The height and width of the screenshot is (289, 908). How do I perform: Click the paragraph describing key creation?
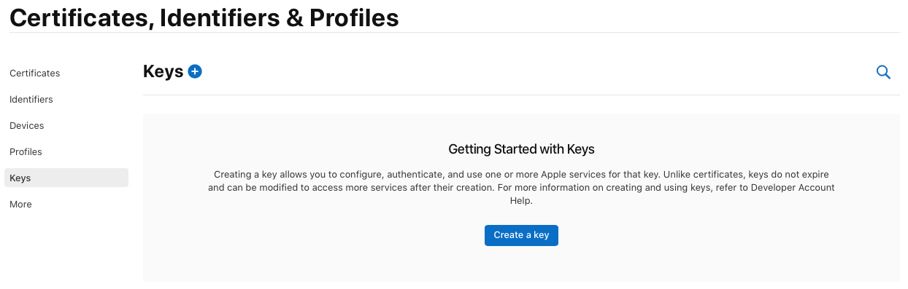(x=521, y=188)
